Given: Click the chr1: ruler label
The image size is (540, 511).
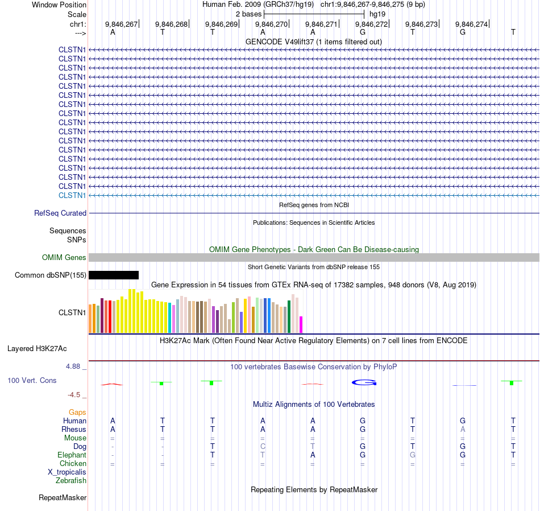Looking at the screenshot, I should pyautogui.click(x=78, y=24).
